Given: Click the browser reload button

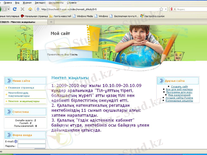Looking at the screenshot, I should [x=15, y=9].
